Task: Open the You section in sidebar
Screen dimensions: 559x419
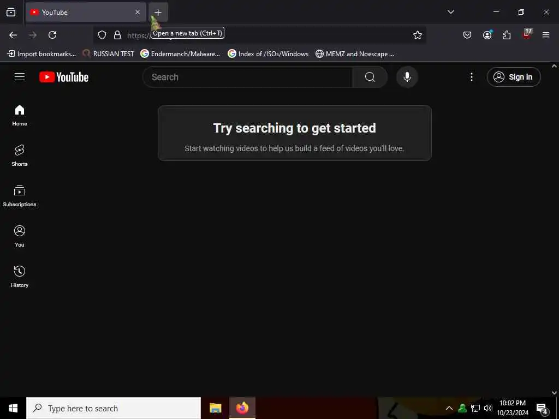Action: [x=20, y=236]
